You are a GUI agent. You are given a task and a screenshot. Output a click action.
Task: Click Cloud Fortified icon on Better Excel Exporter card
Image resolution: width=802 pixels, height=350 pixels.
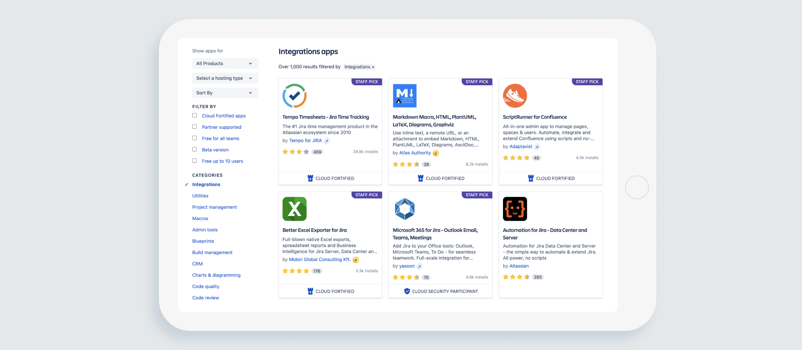point(310,292)
